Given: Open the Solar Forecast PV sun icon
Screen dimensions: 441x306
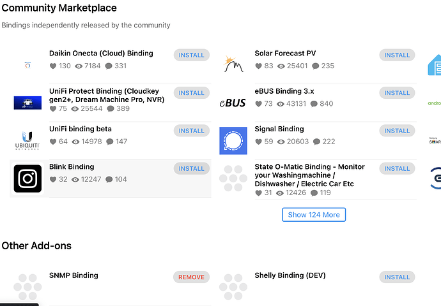Looking at the screenshot, I should 233,64.
